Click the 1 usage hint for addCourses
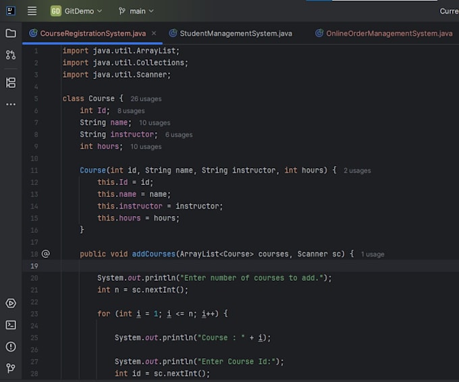The width and height of the screenshot is (459, 382). (x=373, y=254)
